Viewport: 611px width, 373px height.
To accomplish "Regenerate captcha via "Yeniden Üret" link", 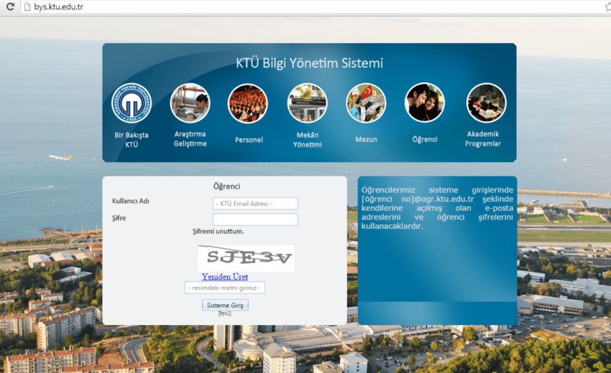I will (225, 277).
